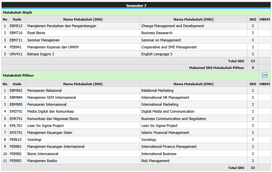Select the Riset Bisnis course row

click(36, 33)
